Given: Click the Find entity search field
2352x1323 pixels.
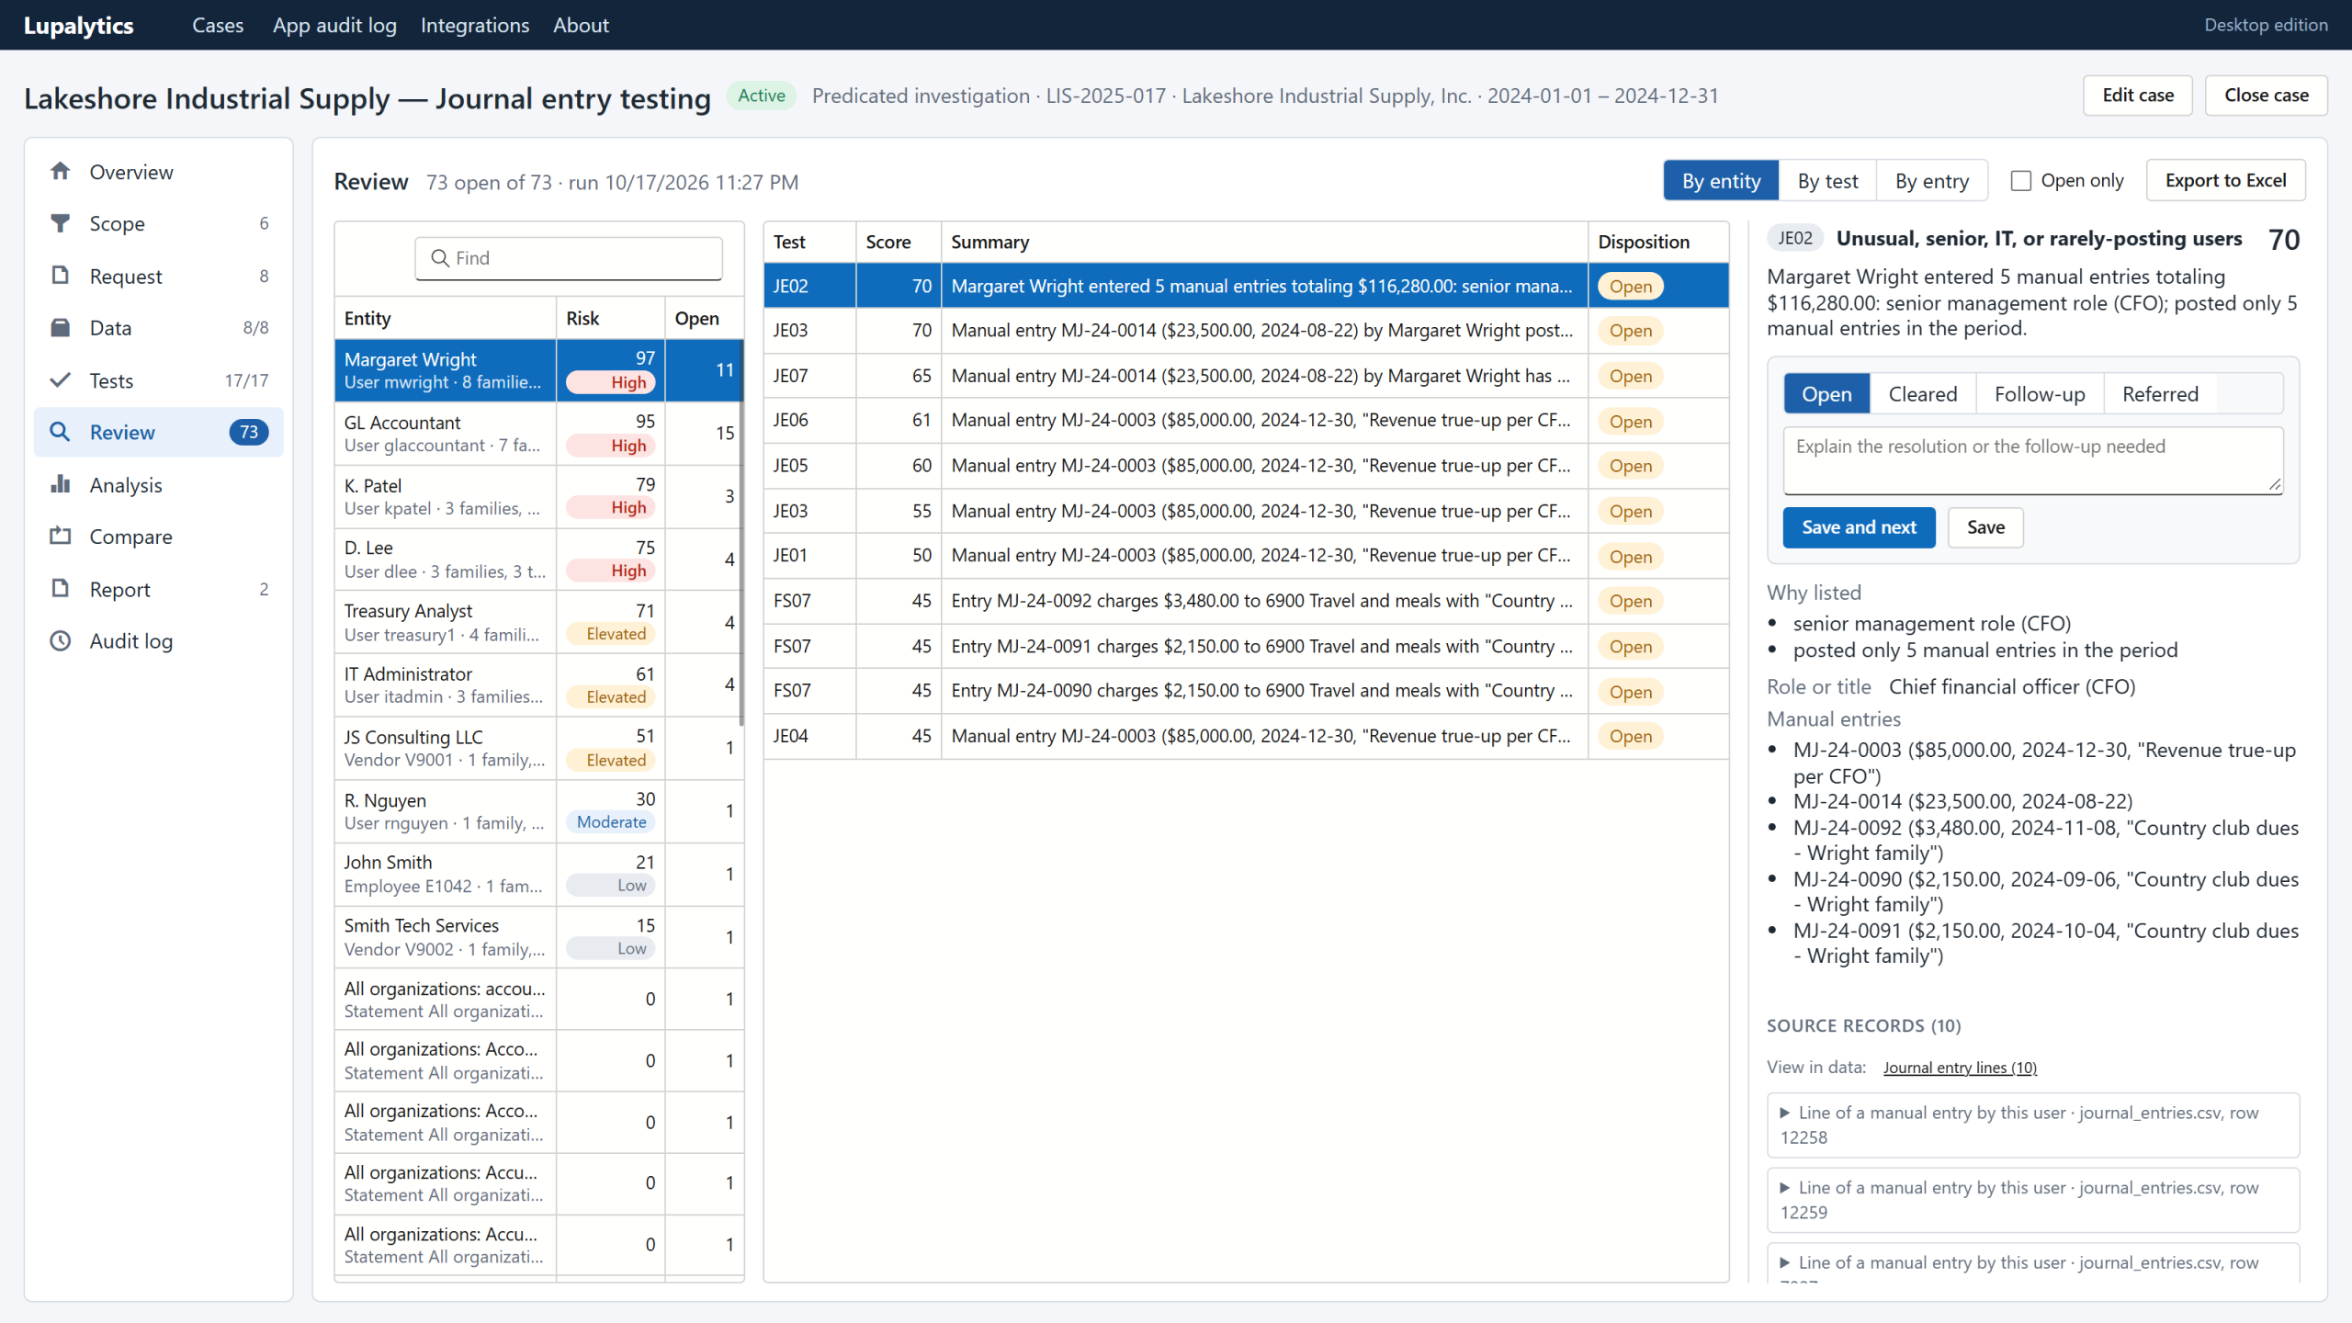Looking at the screenshot, I should [x=569, y=258].
